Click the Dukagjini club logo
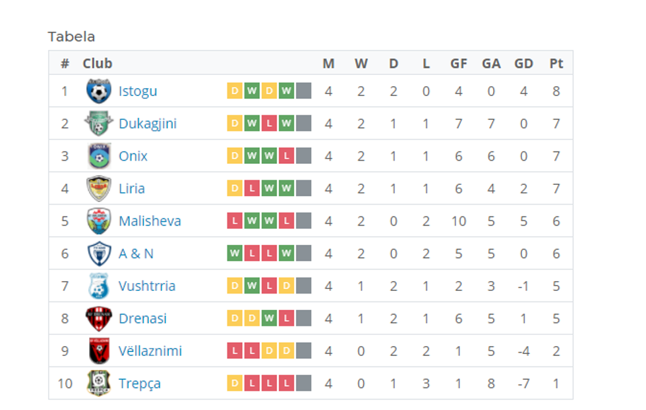The height and width of the screenshot is (410, 646). 99,123
